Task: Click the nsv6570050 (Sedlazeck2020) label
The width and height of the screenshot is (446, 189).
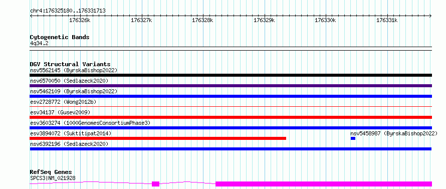Action: click(69, 81)
